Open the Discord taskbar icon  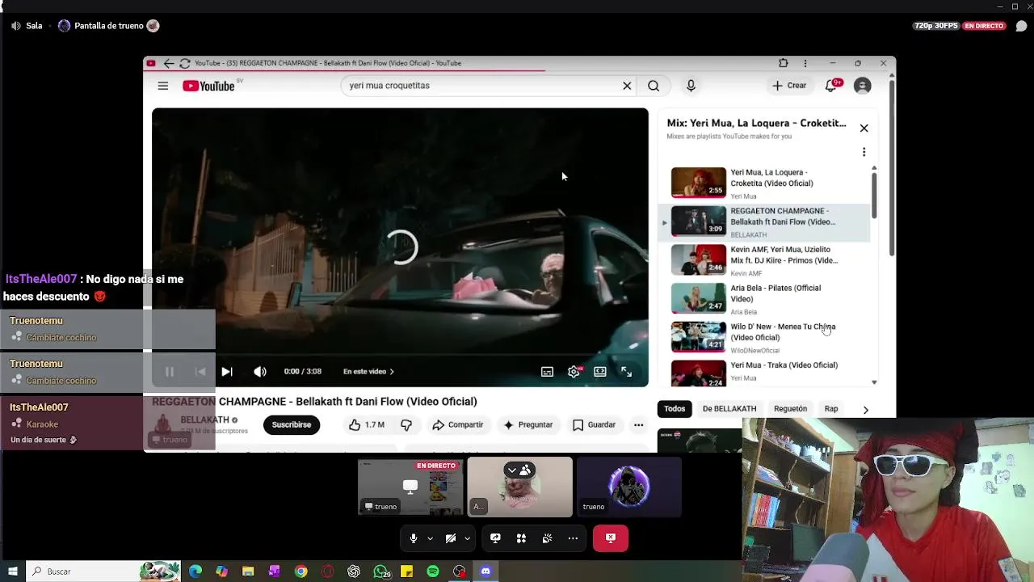485,571
